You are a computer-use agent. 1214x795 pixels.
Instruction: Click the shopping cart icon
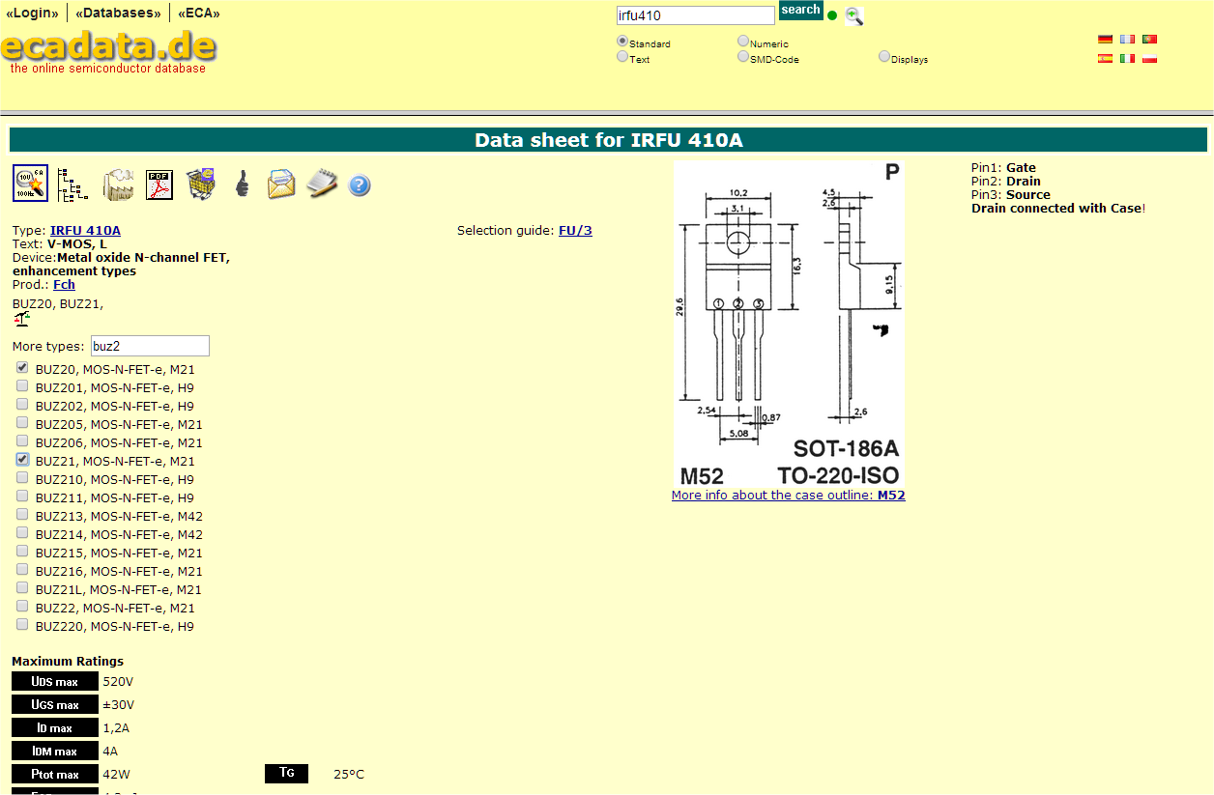[x=200, y=184]
